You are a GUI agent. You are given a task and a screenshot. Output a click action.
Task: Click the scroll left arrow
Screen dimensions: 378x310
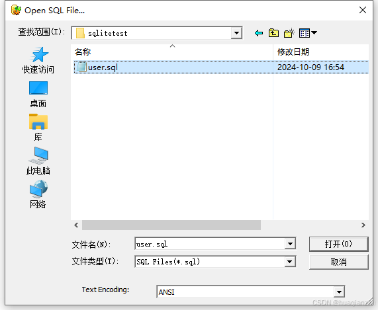(76, 225)
